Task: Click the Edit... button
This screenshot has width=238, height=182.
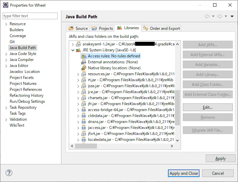Action: tap(208, 107)
